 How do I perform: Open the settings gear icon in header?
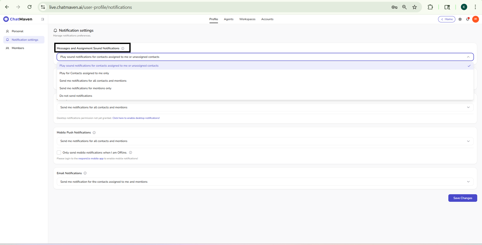coord(460,19)
